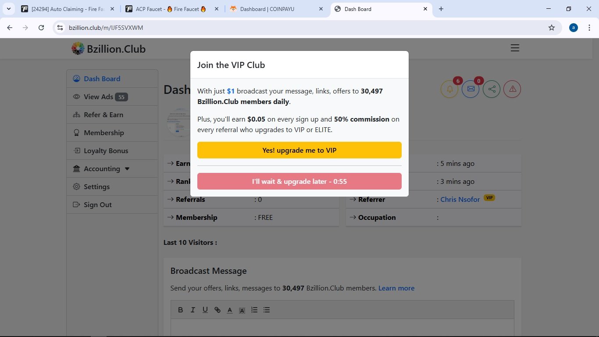Screen dimensions: 599x337
Task: Click the Join the VIP Club title
Action: [231, 65]
